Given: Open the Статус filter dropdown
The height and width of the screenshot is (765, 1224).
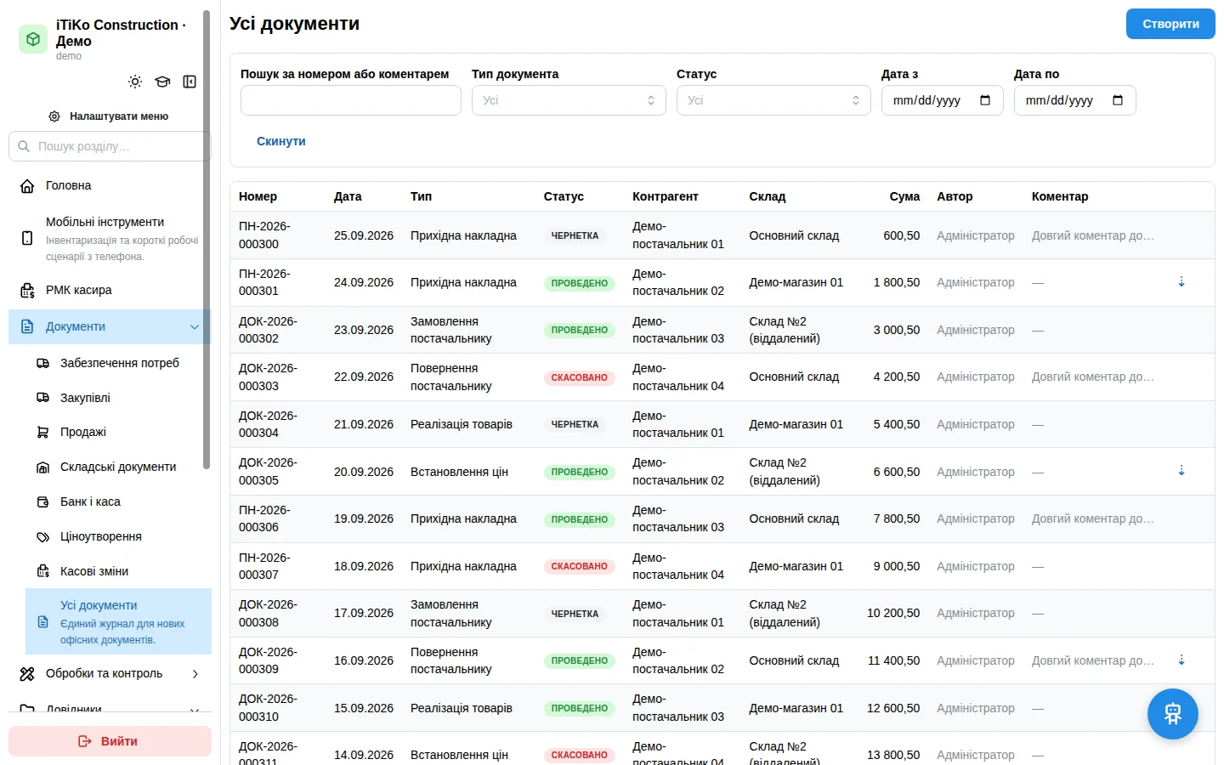Looking at the screenshot, I should pos(773,100).
